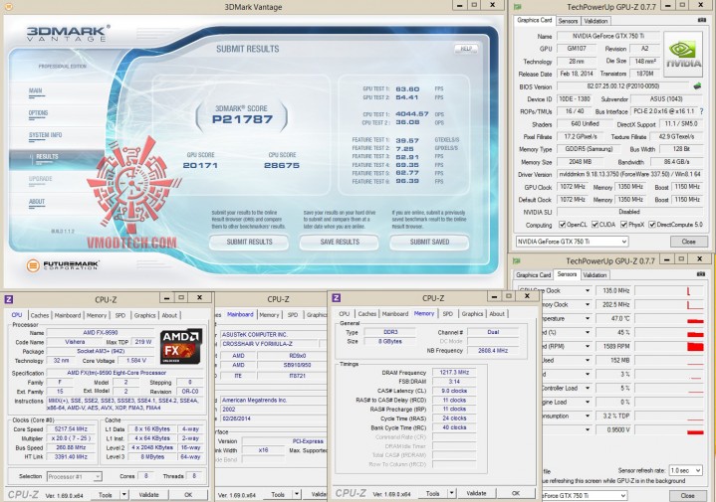Open Tools dropdown arrow in CPU-Z CPU window
716x502 pixels.
tap(123, 495)
